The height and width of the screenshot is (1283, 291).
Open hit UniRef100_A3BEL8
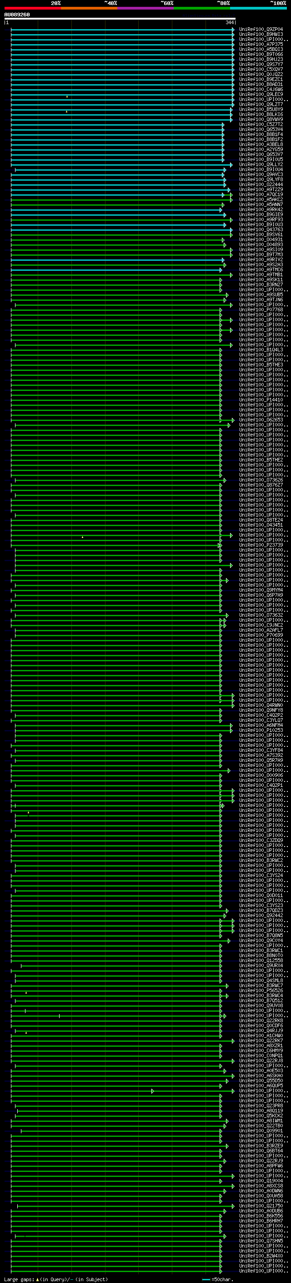click(261, 144)
